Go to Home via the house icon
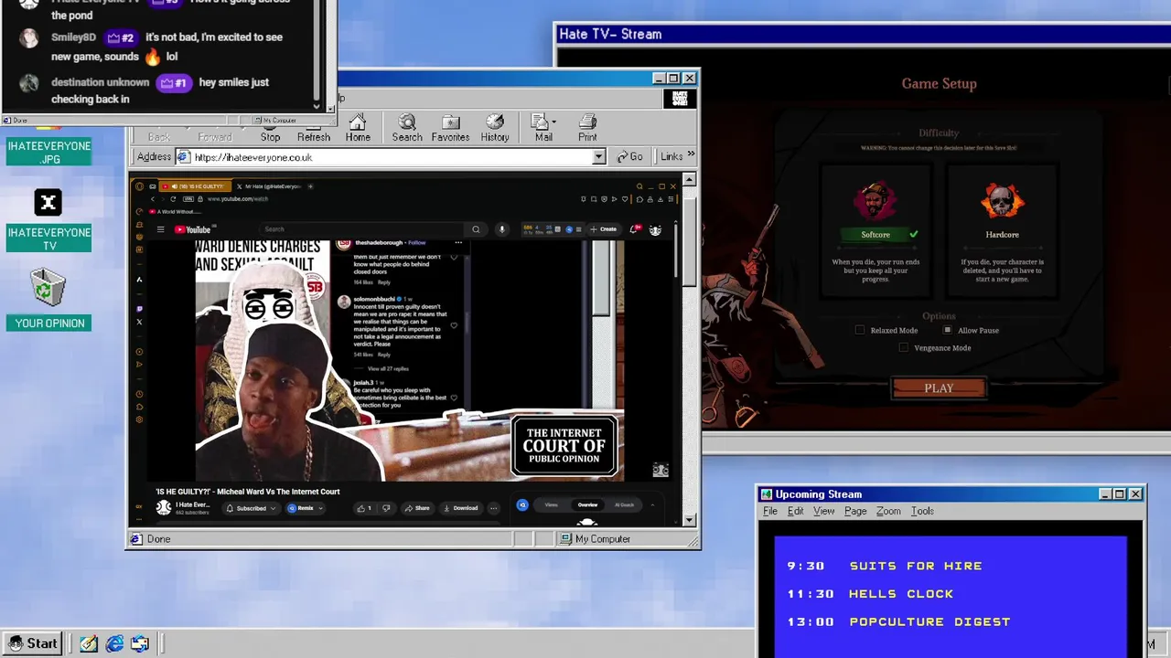This screenshot has width=1171, height=658. pos(358,127)
